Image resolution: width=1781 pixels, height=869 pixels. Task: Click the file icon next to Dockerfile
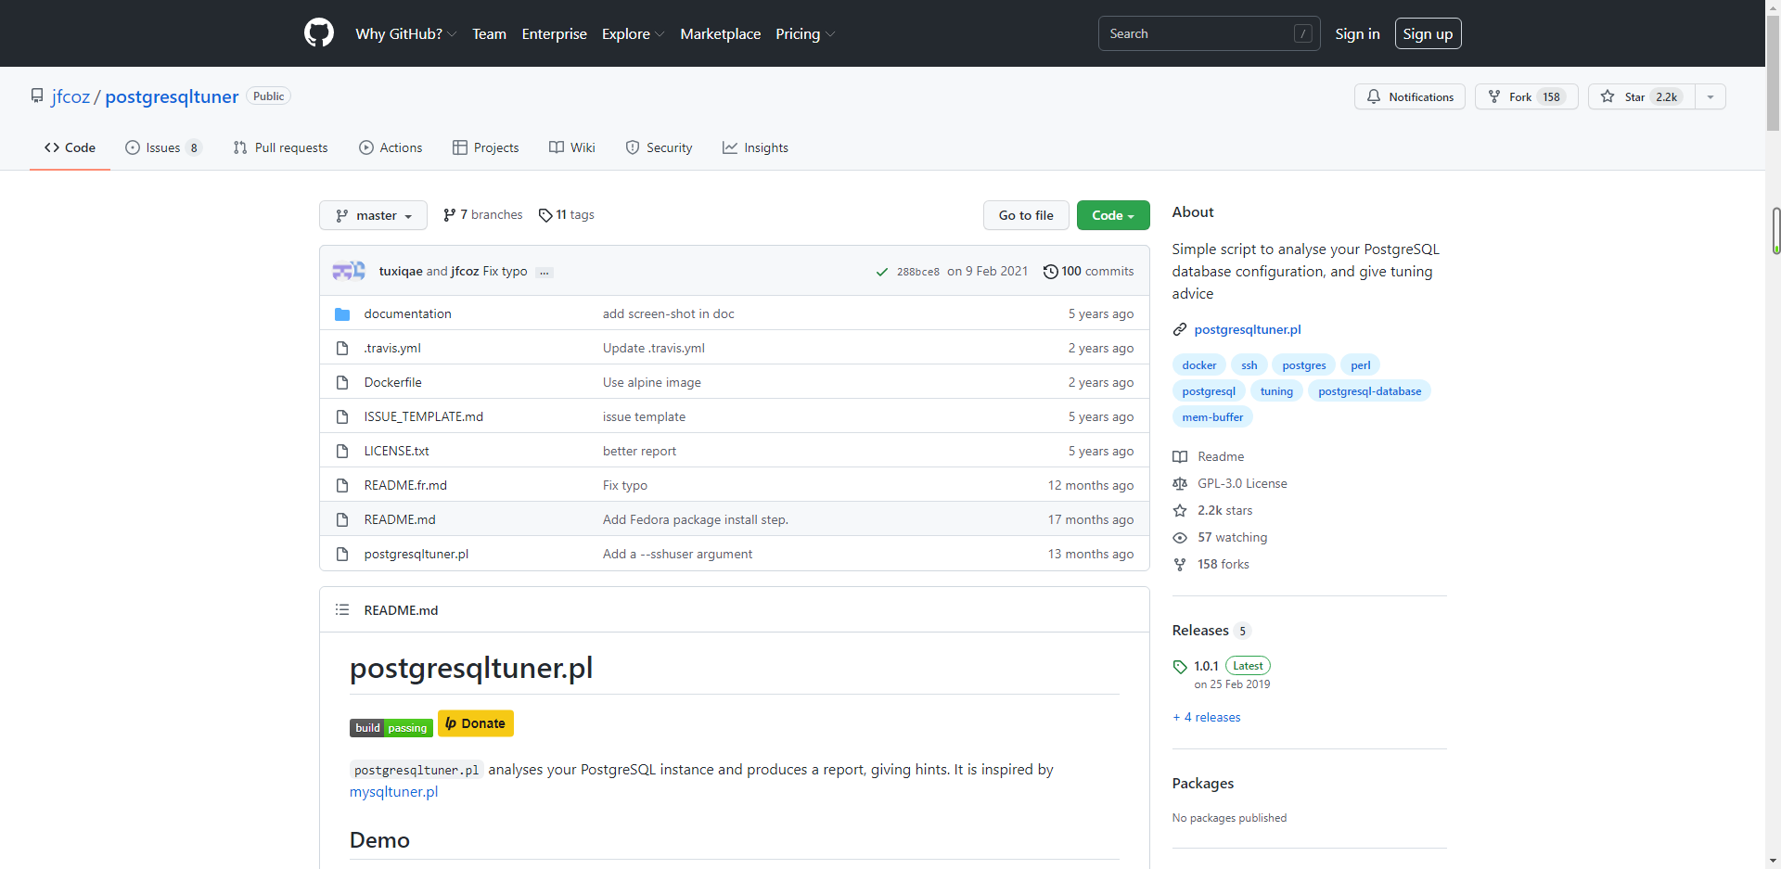click(342, 382)
